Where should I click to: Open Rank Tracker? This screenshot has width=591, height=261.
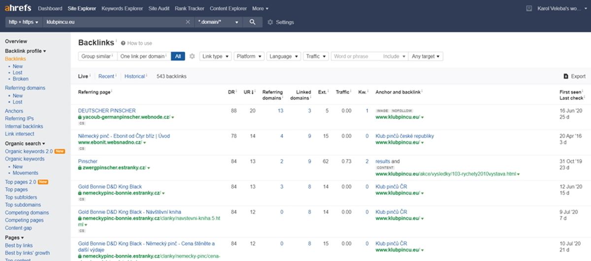(x=189, y=8)
